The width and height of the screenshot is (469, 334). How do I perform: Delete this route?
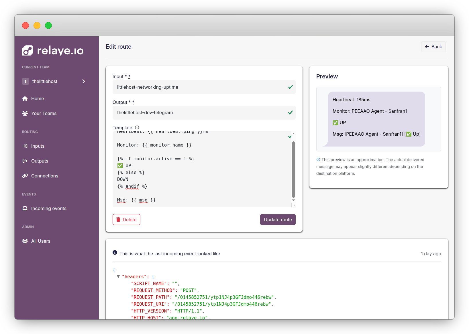(x=126, y=220)
